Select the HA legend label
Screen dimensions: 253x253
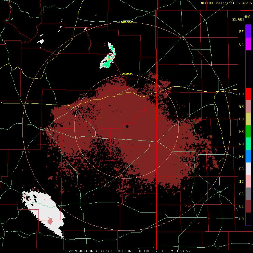click(x=241, y=94)
